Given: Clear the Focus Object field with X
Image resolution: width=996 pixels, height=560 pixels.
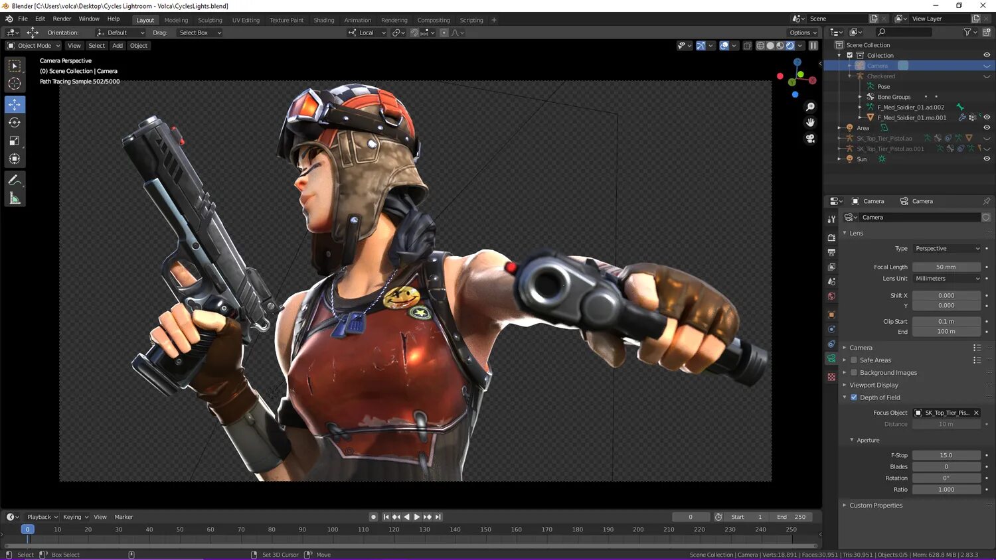Looking at the screenshot, I should (976, 413).
